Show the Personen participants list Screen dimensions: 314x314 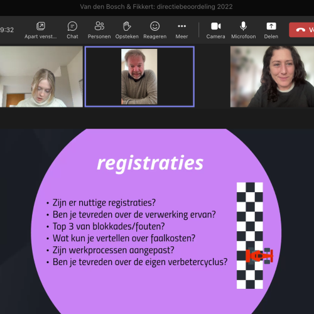click(x=99, y=30)
